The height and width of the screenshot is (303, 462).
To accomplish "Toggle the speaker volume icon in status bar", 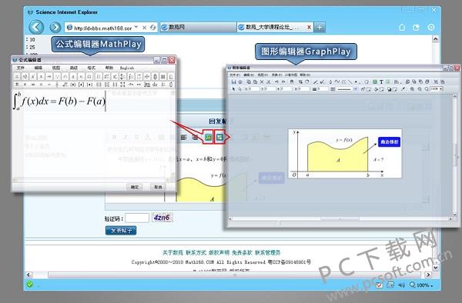I will pos(401,285).
